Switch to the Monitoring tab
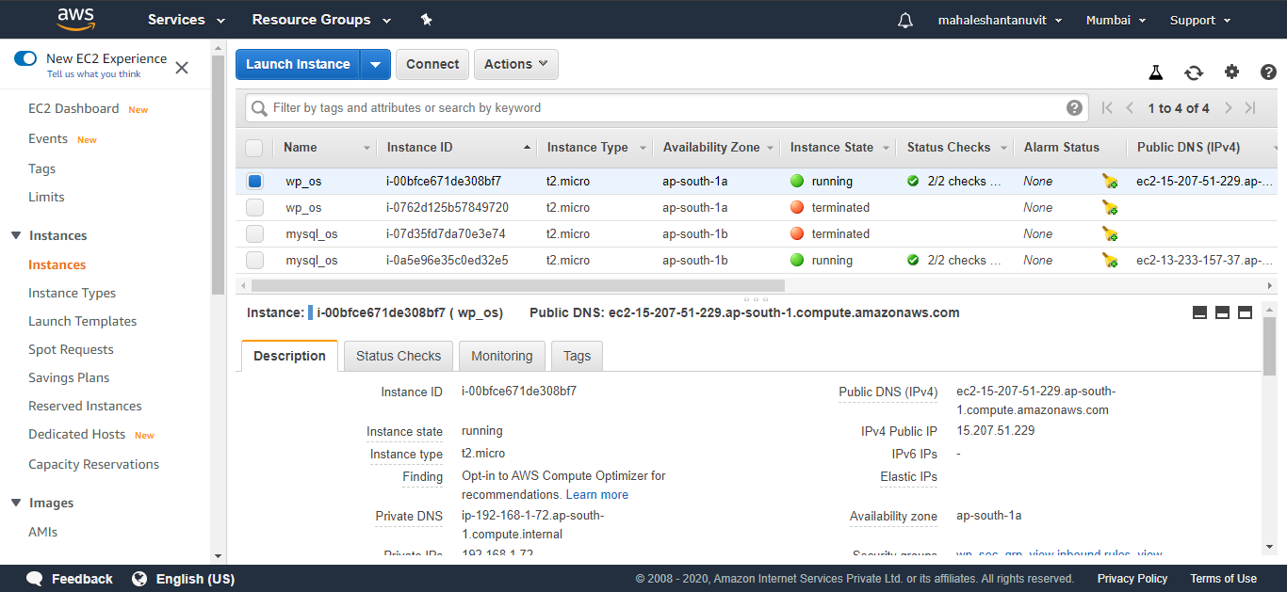Viewport: 1287px width, 592px height. 502,356
